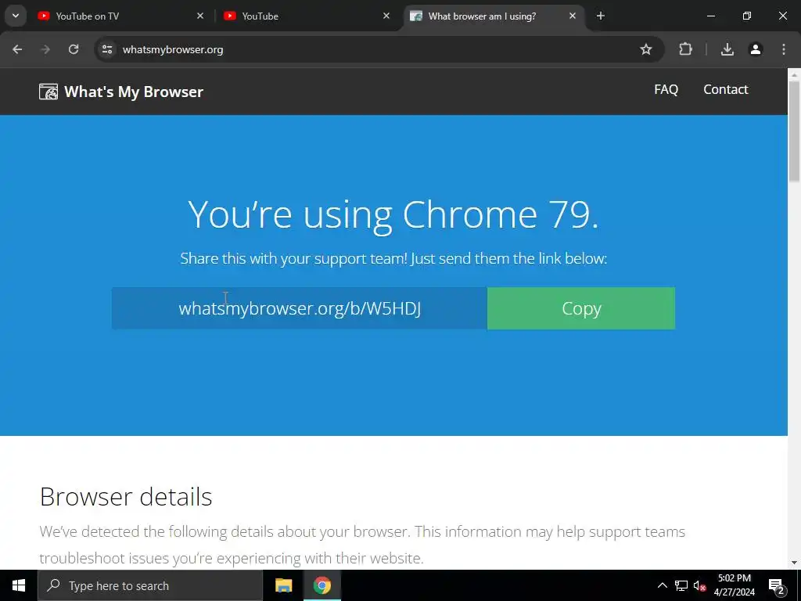Show Chrome downloads
The width and height of the screenshot is (801, 601).
point(727,49)
